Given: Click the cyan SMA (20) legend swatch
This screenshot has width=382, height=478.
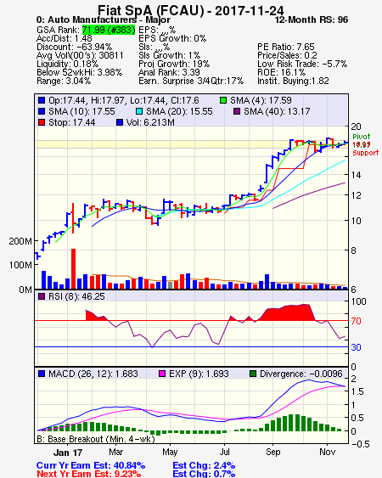Looking at the screenshot, I should [x=139, y=111].
